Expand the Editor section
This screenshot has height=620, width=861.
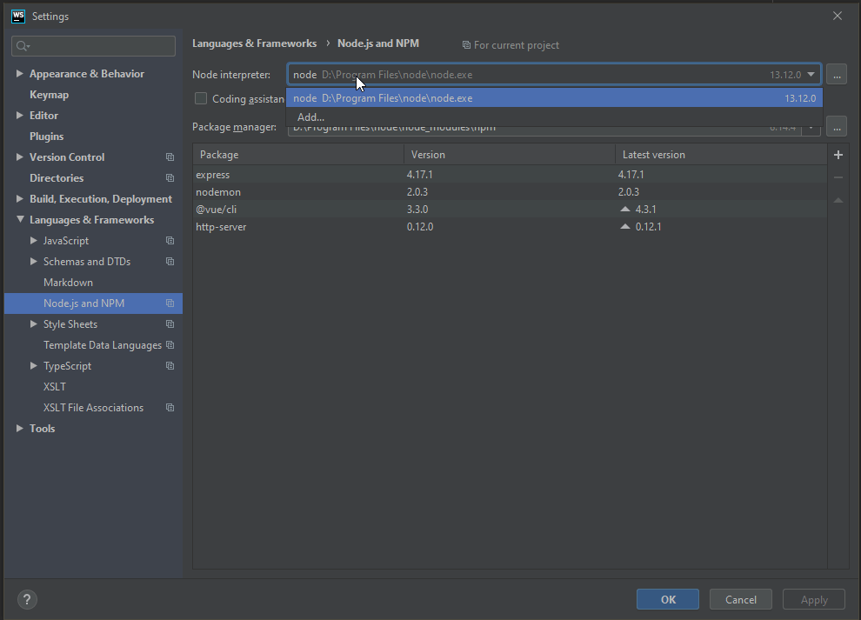pyautogui.click(x=20, y=116)
